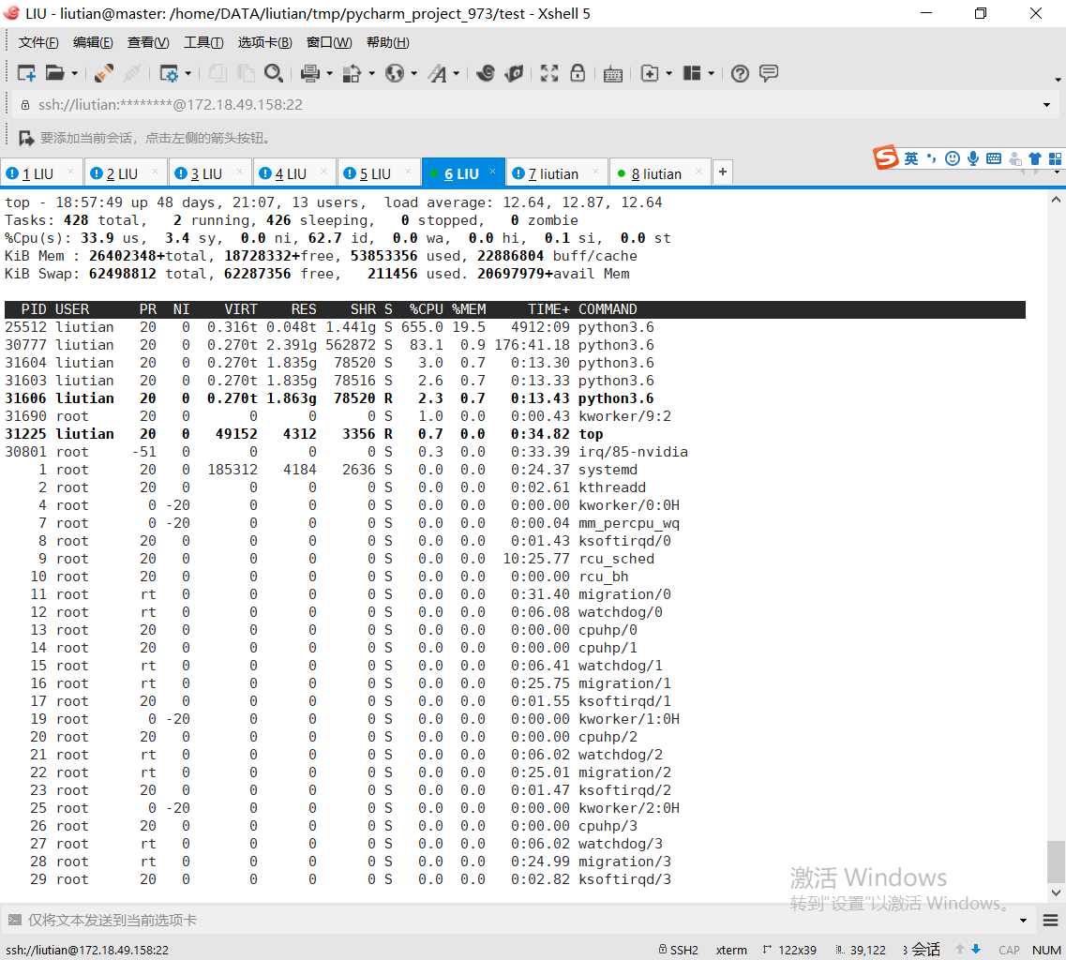Open the Sogou emoji picker icon
Screen dimensions: 1066x960
(951, 159)
